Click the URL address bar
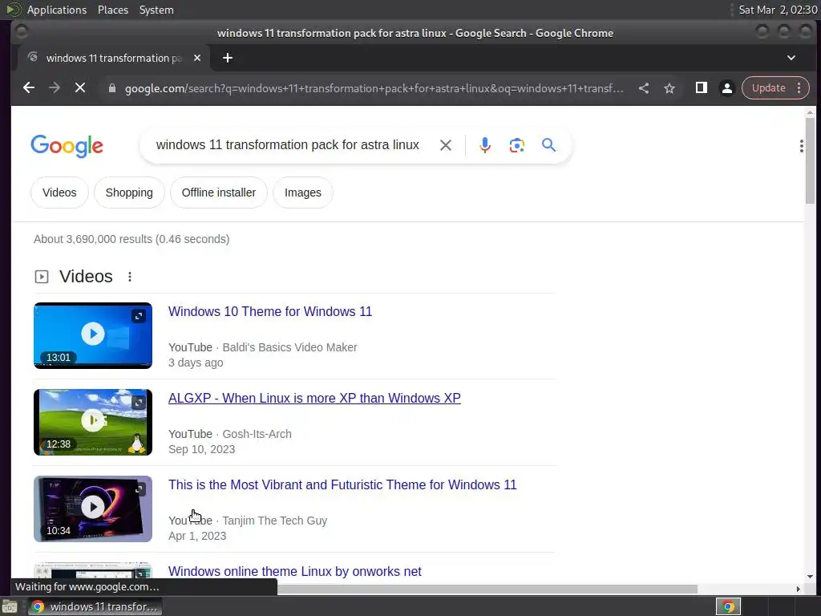Screen dimensions: 821x616 coord(374,88)
